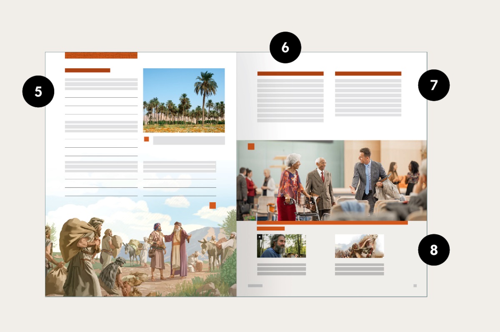
Task: Click the number 5 callout marker
Action: [38, 92]
